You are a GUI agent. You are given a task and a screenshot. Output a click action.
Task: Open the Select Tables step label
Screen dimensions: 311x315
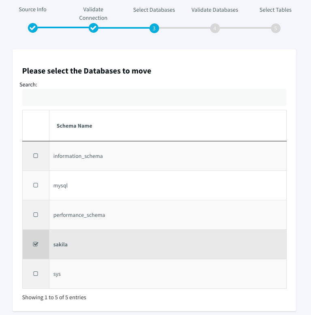pos(275,10)
